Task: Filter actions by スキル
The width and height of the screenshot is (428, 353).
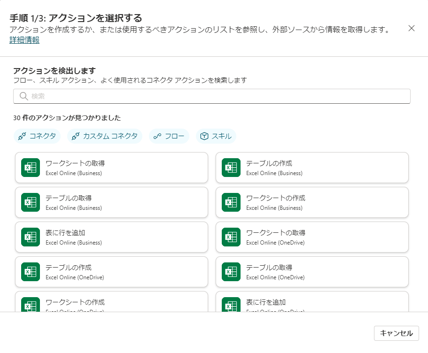Action: click(216, 136)
